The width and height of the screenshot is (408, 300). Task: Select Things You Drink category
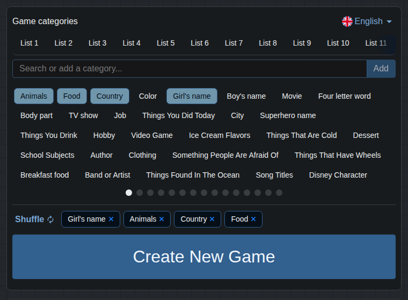[49, 135]
